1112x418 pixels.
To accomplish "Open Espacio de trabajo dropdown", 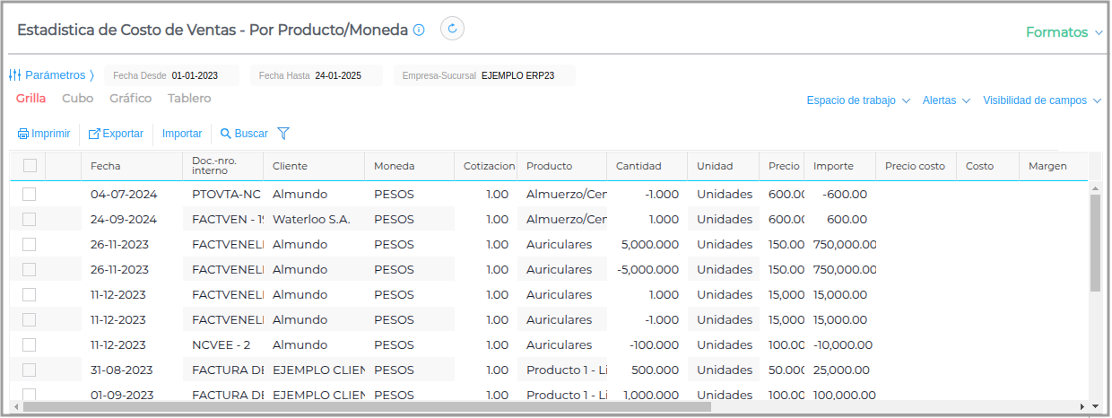I will click(x=858, y=100).
